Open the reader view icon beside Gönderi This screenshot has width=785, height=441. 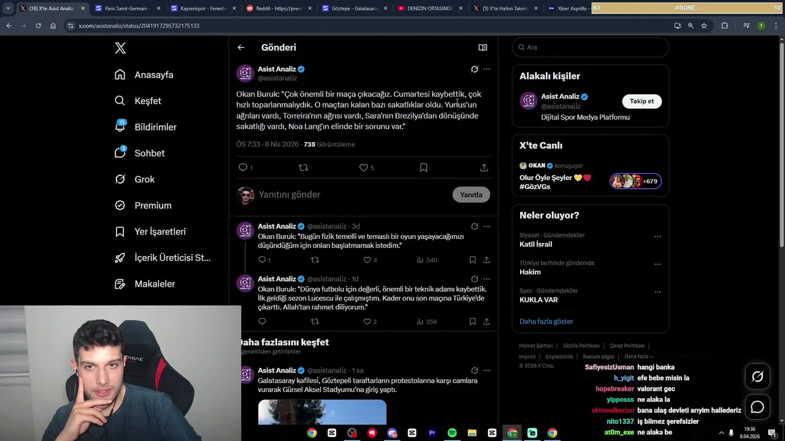pyautogui.click(x=483, y=47)
